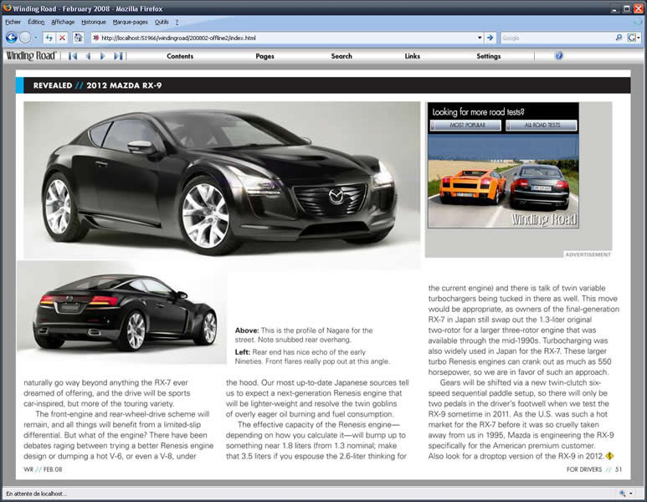Open the address bar URL dropdown

click(x=480, y=38)
